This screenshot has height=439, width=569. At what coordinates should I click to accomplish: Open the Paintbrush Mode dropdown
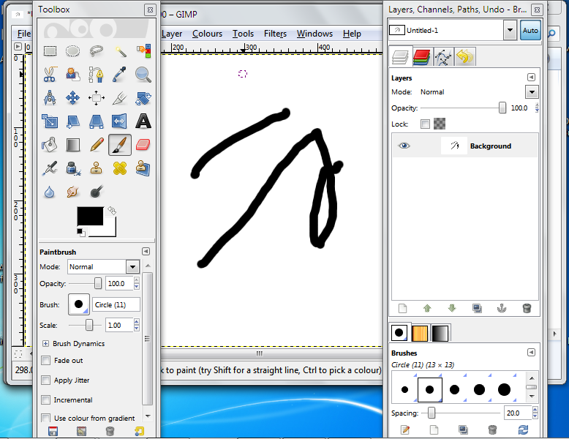[x=132, y=267]
